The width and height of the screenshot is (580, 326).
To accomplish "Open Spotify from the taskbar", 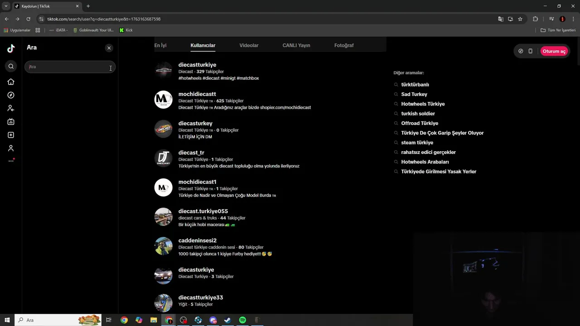I will pyautogui.click(x=242, y=320).
